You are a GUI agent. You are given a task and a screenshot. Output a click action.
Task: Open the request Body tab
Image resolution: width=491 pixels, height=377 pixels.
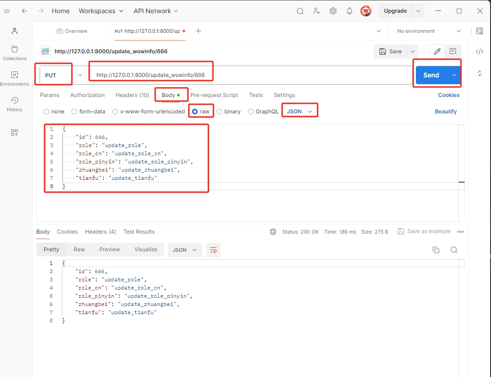(x=171, y=95)
